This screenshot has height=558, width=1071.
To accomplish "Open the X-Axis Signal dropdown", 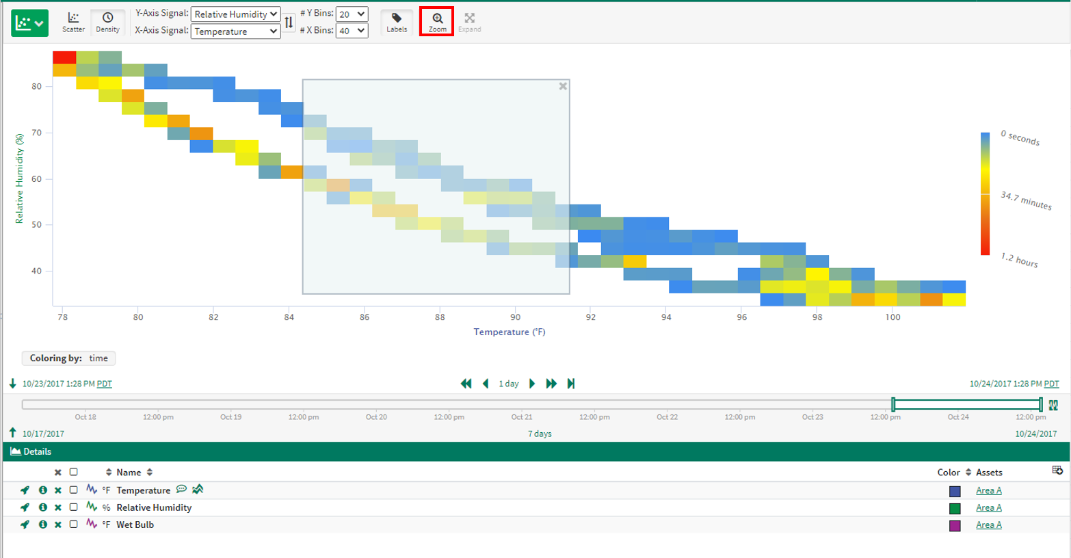I will [235, 31].
